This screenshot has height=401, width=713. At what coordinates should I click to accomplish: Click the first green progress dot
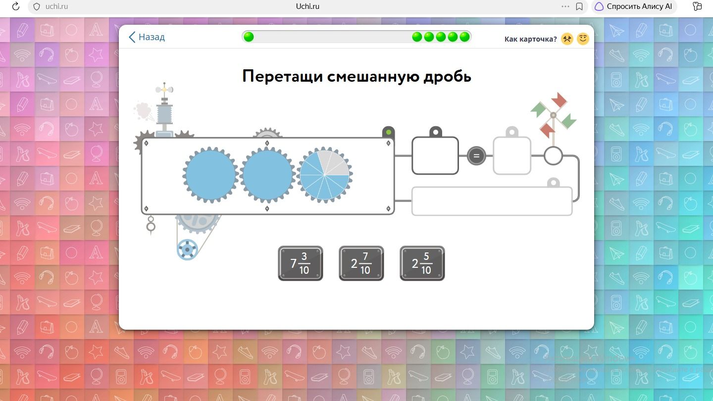(x=249, y=37)
